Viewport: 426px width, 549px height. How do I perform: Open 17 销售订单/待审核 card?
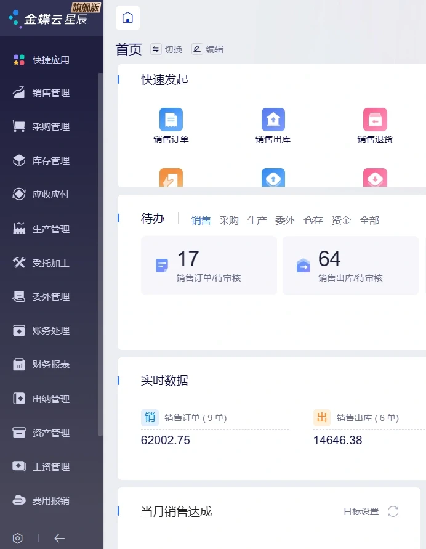coord(209,266)
